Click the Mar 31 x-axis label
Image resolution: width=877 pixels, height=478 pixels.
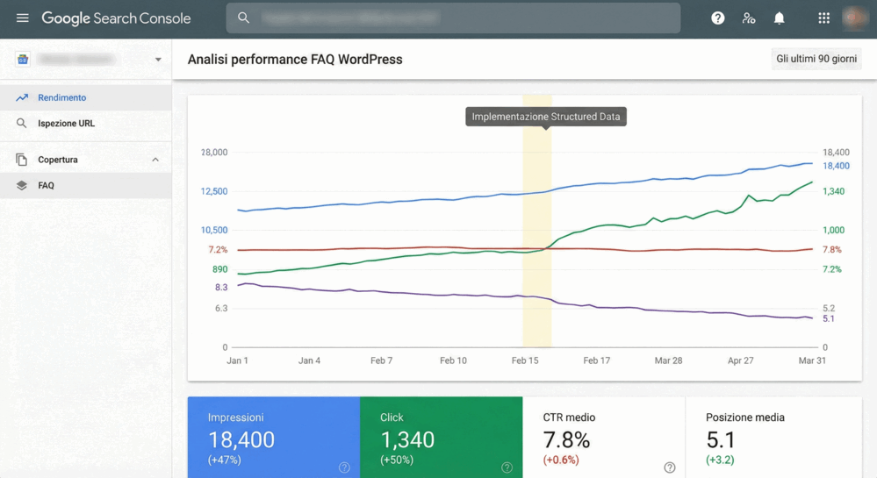(x=812, y=360)
